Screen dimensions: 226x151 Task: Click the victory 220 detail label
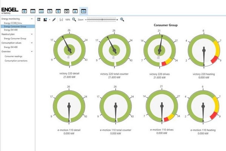(69, 73)
